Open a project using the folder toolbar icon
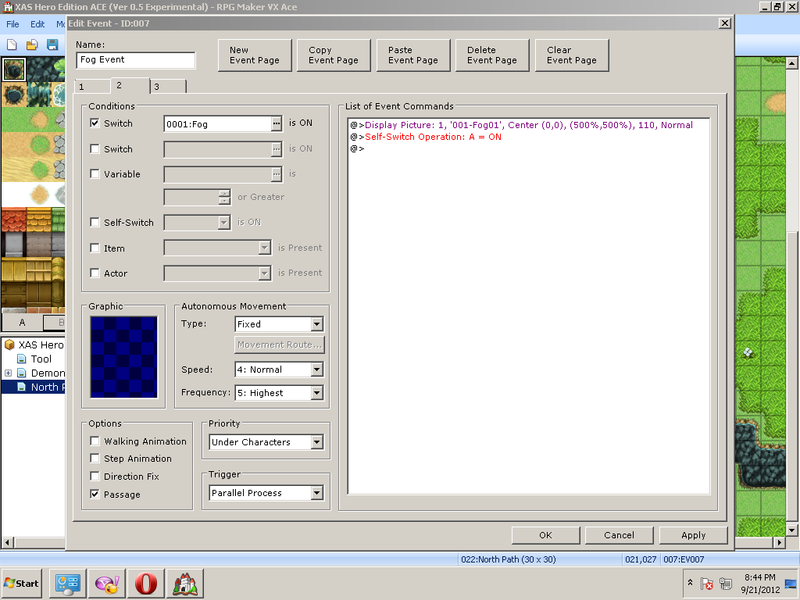Viewport: 800px width, 600px height. (31, 45)
